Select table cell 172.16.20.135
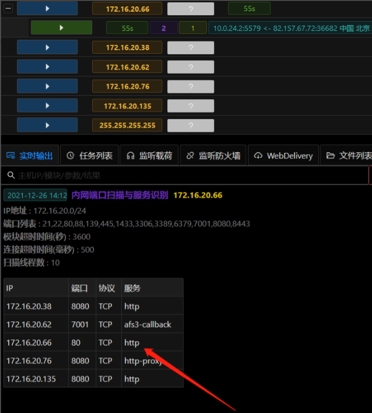 (36, 379)
